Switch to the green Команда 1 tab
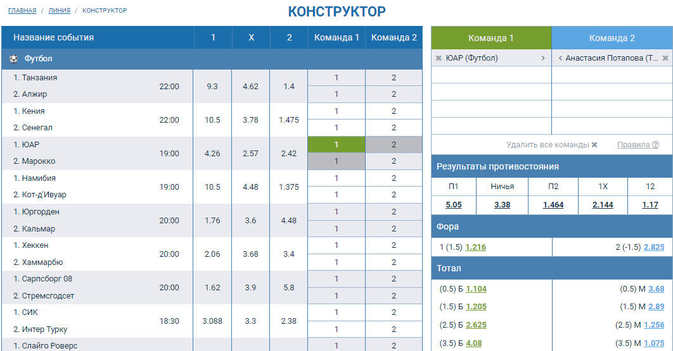Screen dimensions: 673x351 [x=491, y=38]
